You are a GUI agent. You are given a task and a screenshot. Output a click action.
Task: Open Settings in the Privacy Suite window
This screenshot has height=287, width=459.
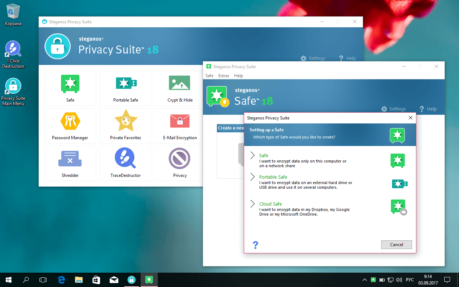(313, 58)
